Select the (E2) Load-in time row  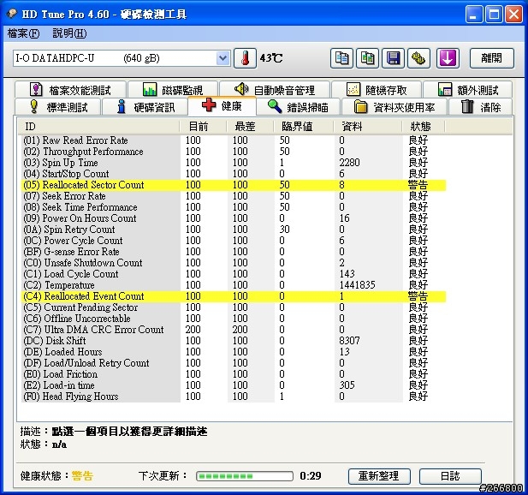pos(234,385)
